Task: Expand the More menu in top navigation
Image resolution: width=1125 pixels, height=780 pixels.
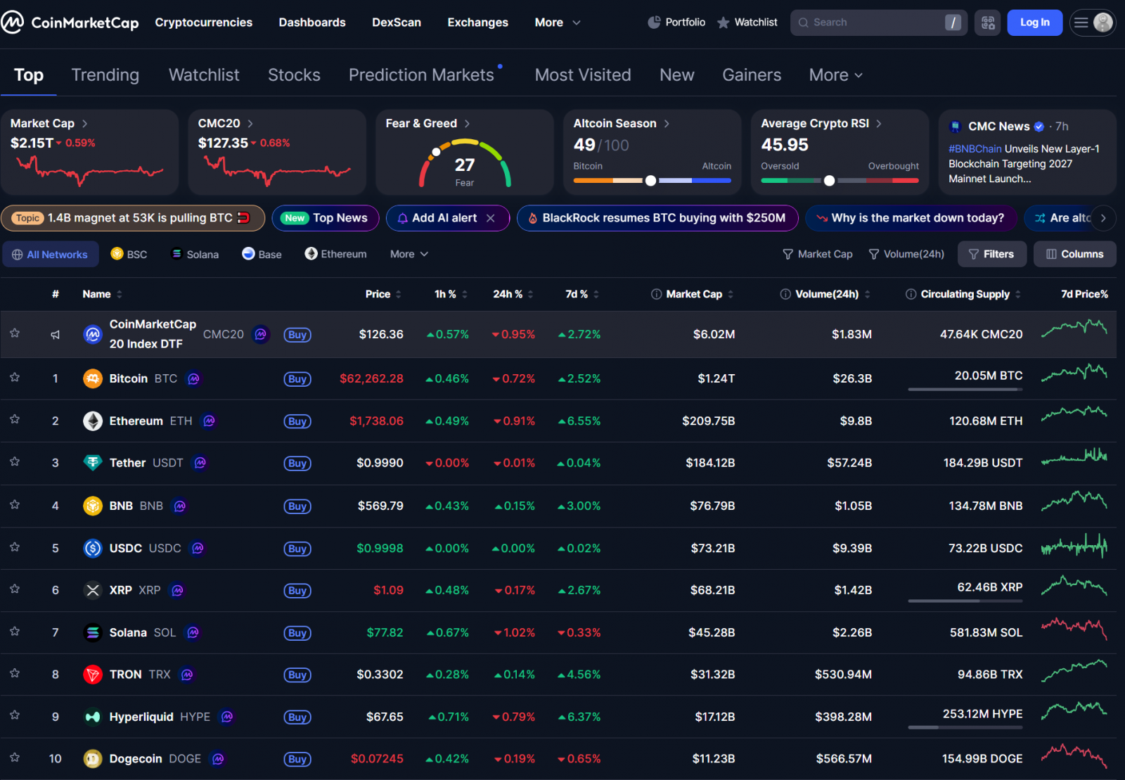Action: tap(558, 23)
